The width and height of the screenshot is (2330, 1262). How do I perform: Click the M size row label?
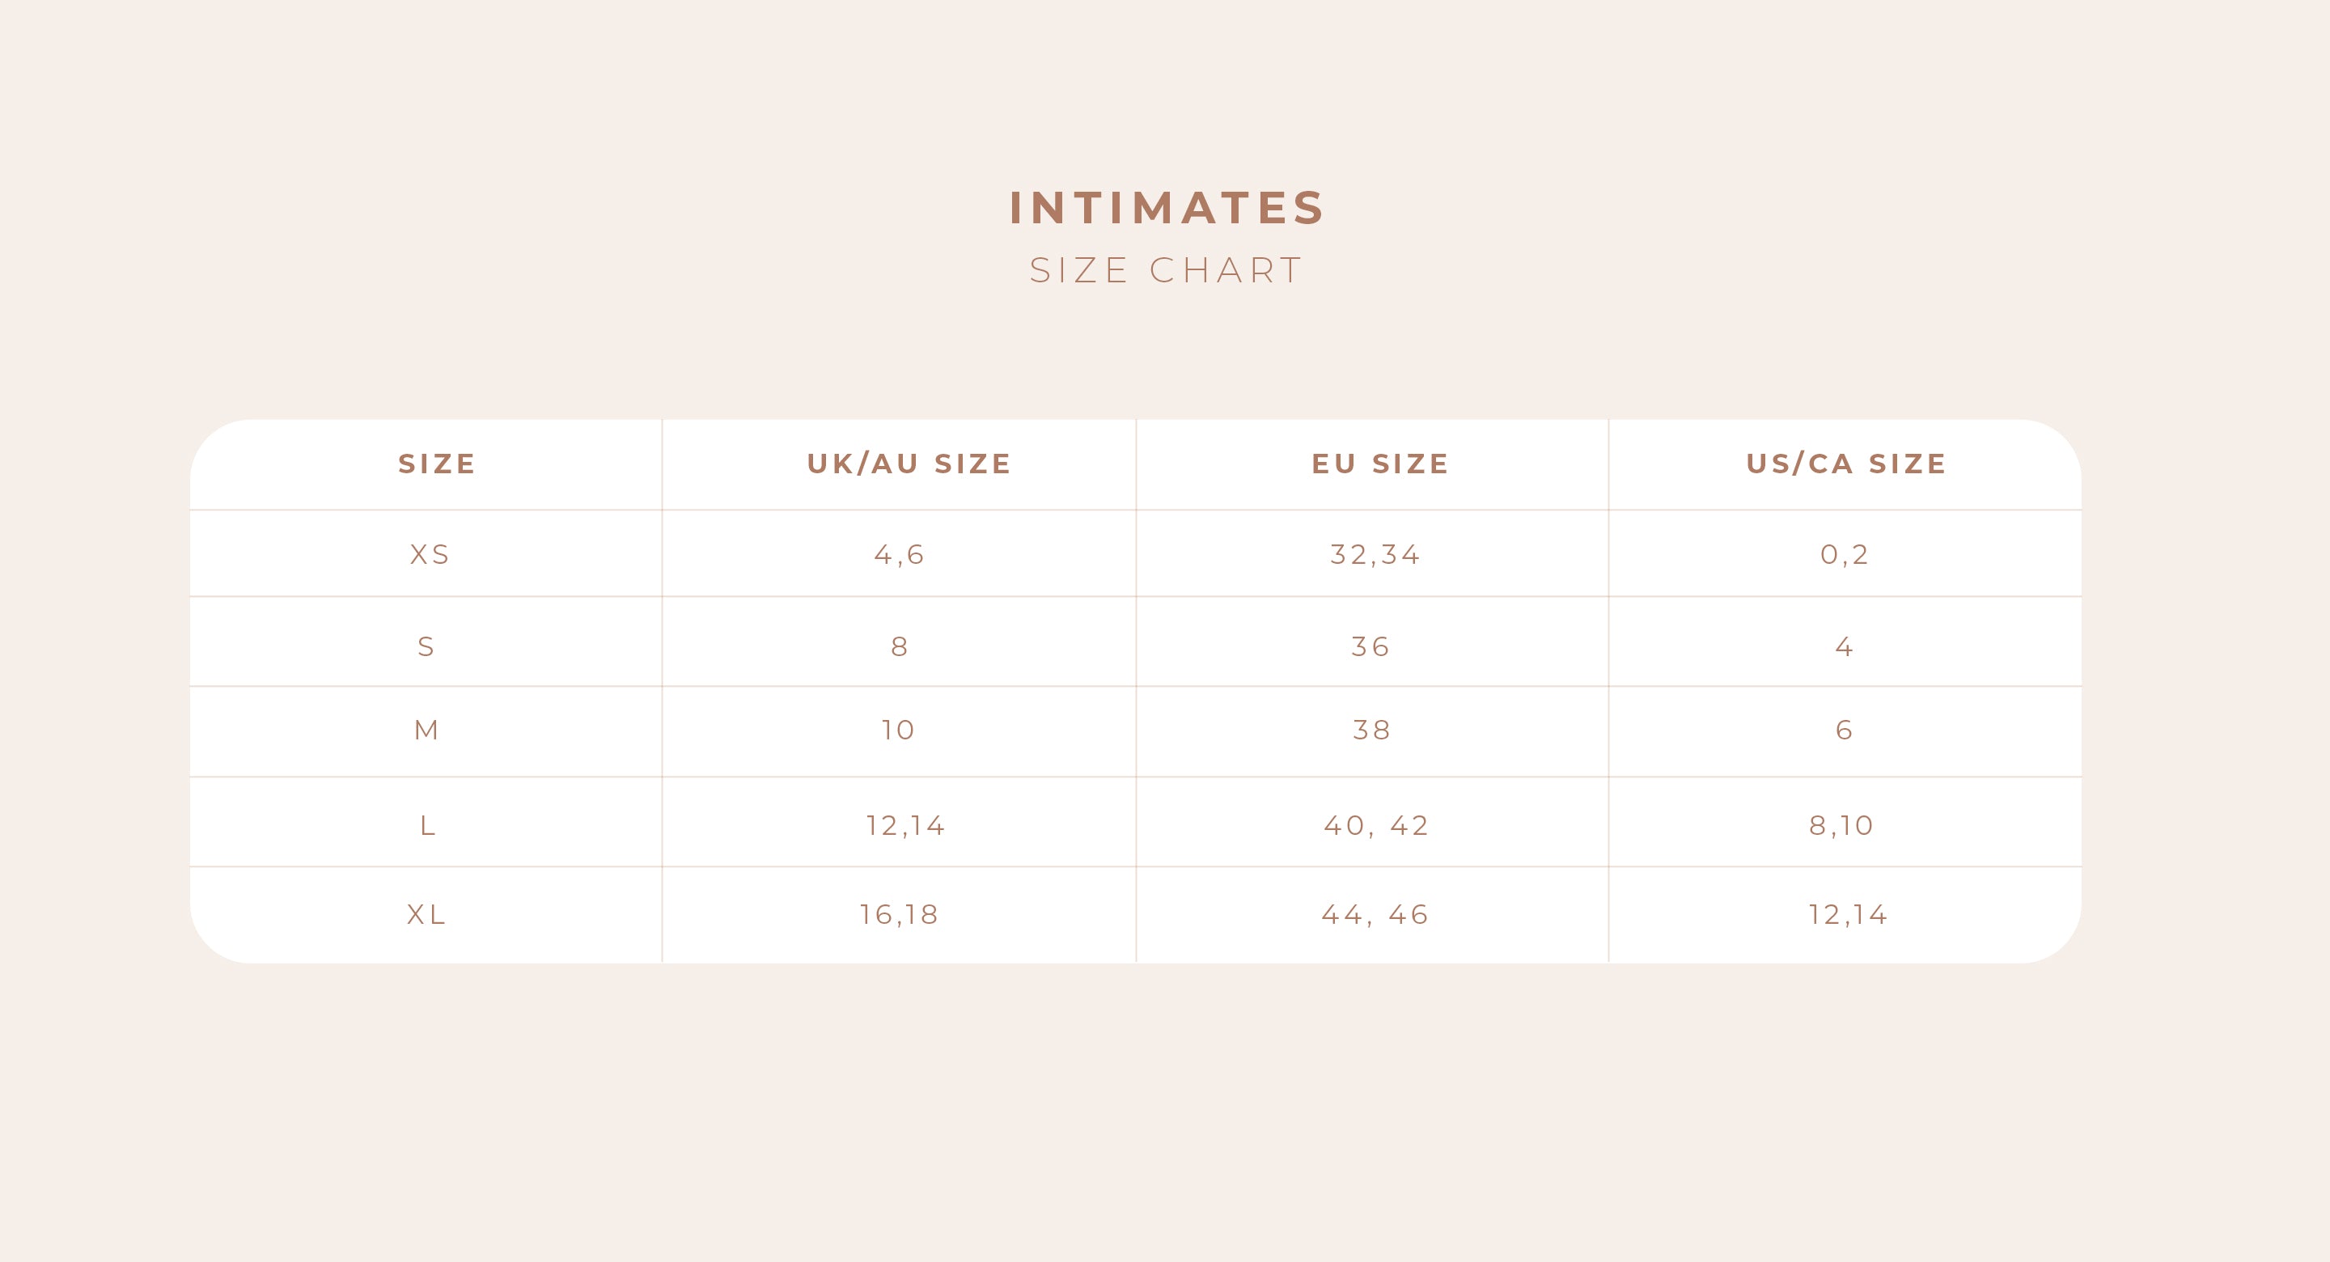[x=427, y=730]
